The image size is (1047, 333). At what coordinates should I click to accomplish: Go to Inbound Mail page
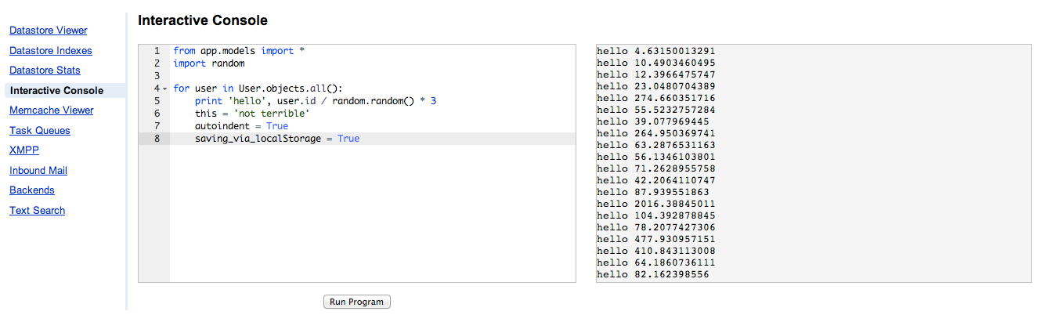coord(38,171)
